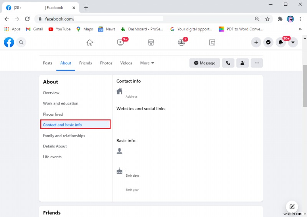307x217 pixels.
Task: Click the new message compose icon
Action: pyautogui.click(x=292, y=206)
